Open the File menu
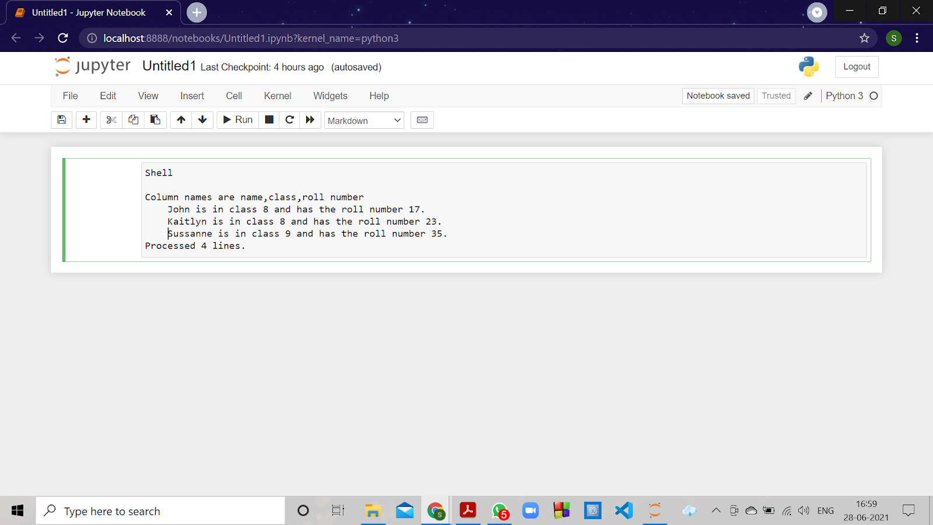The width and height of the screenshot is (933, 525). (x=71, y=96)
